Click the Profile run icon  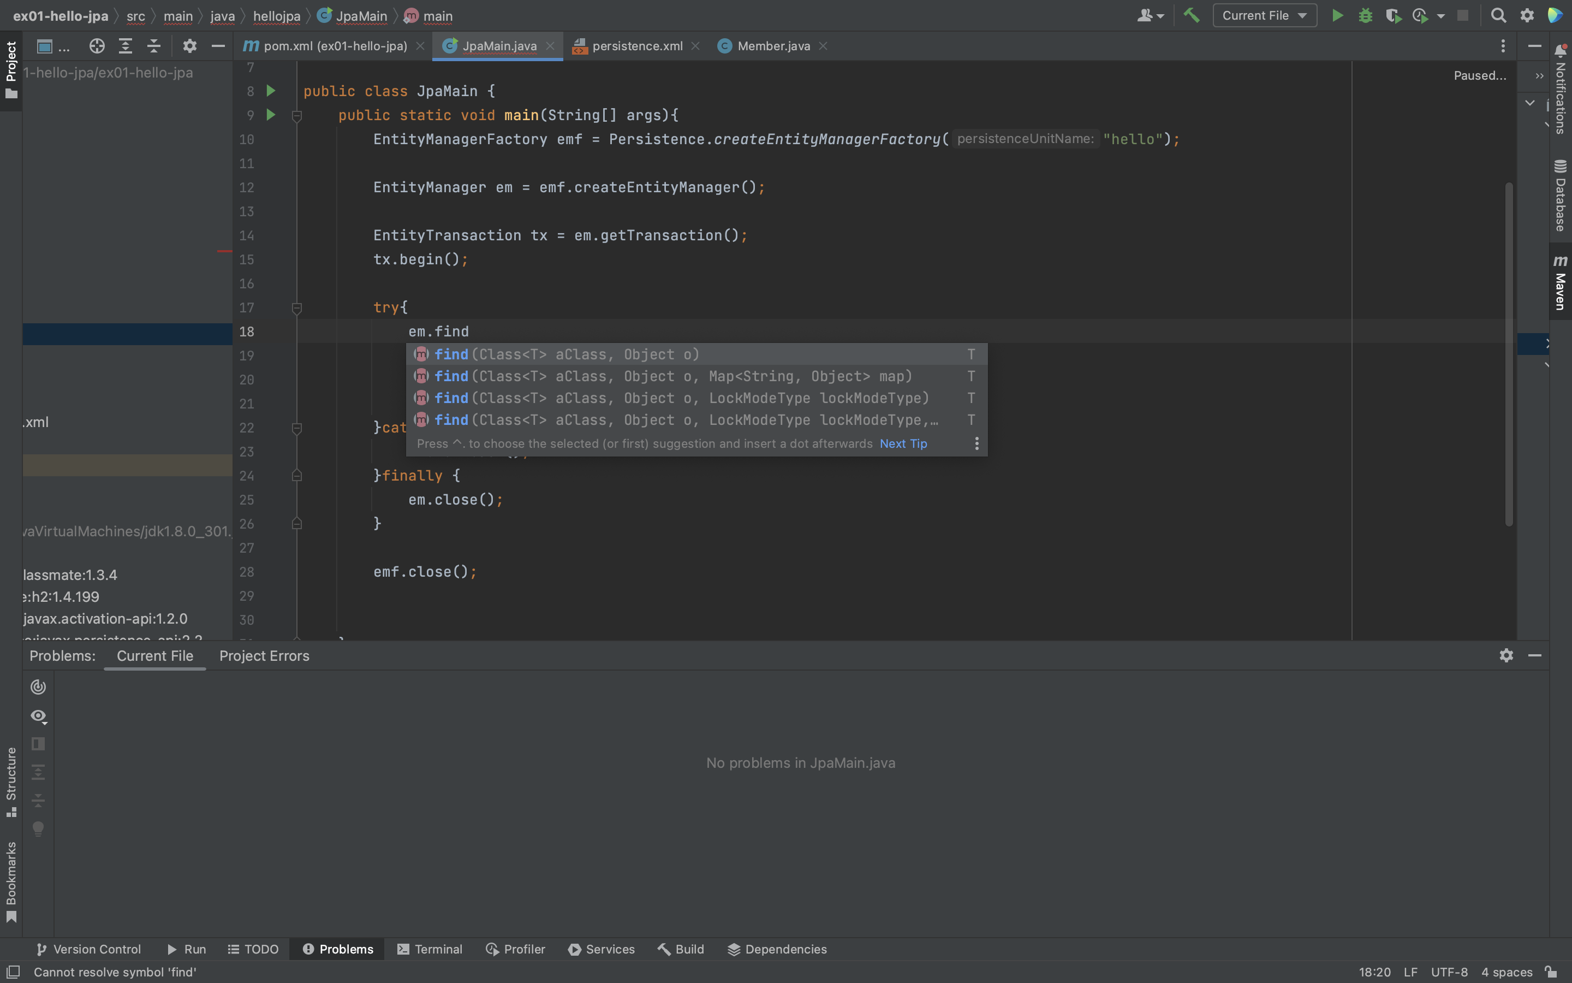tap(1420, 16)
